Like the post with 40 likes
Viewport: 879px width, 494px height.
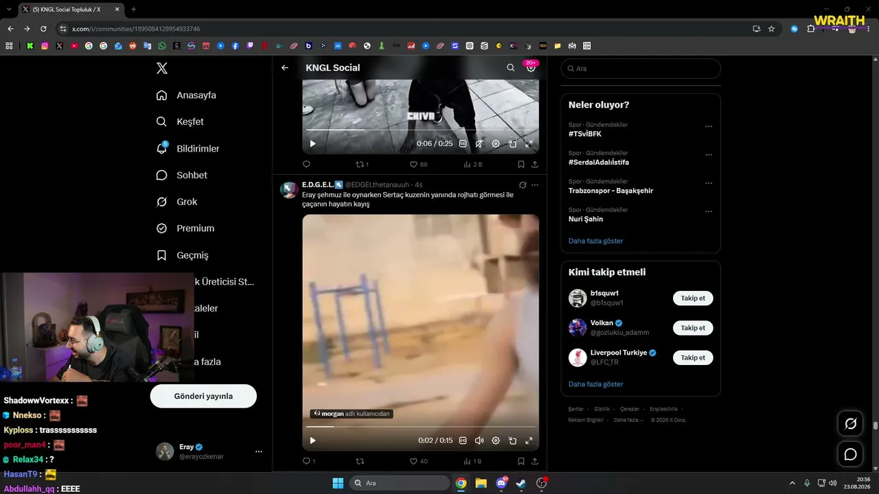tap(418, 462)
